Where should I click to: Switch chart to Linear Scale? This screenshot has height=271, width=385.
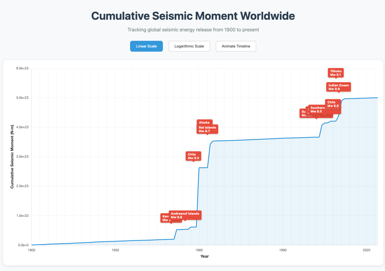coord(146,46)
